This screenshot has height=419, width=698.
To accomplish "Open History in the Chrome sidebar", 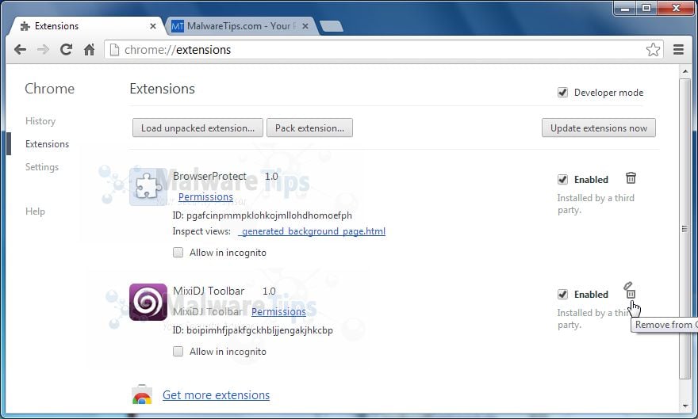I will 40,121.
